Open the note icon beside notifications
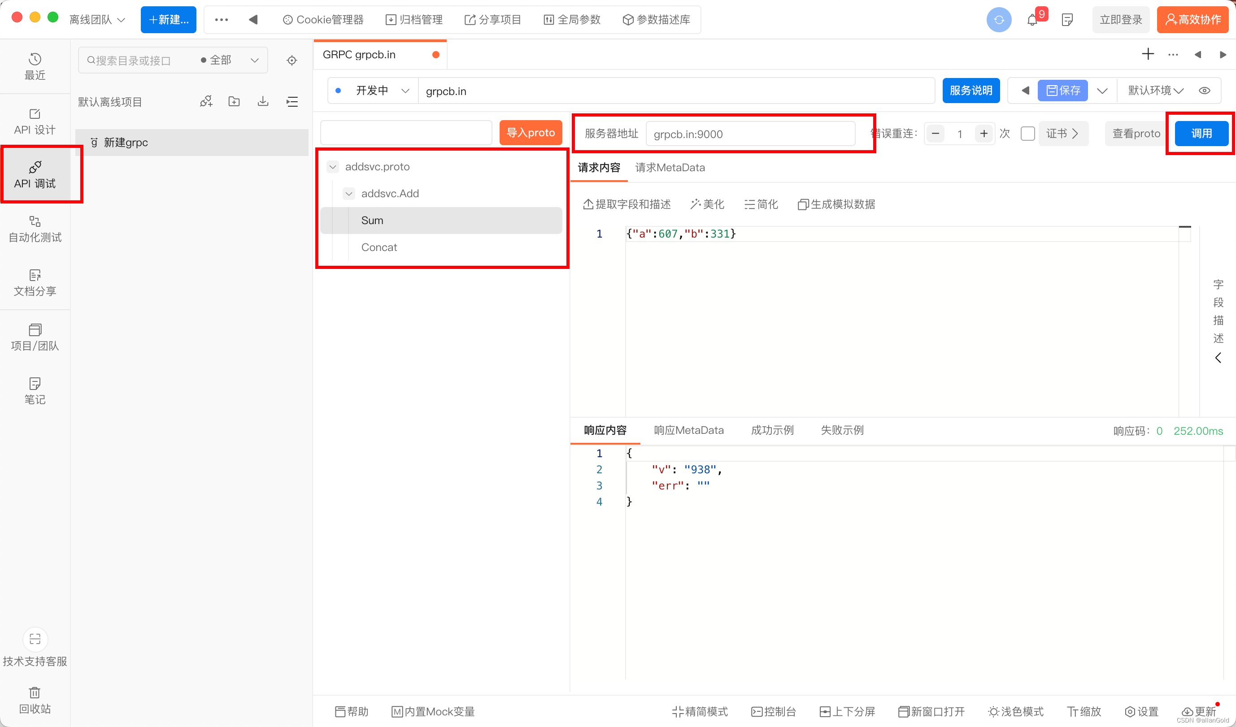 pyautogui.click(x=1067, y=20)
